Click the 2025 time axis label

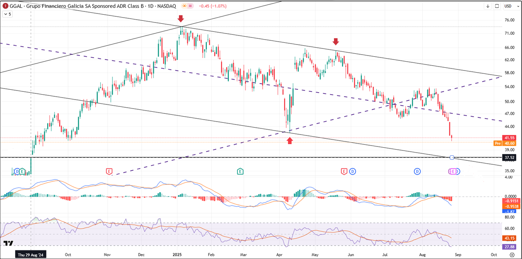point(177,255)
